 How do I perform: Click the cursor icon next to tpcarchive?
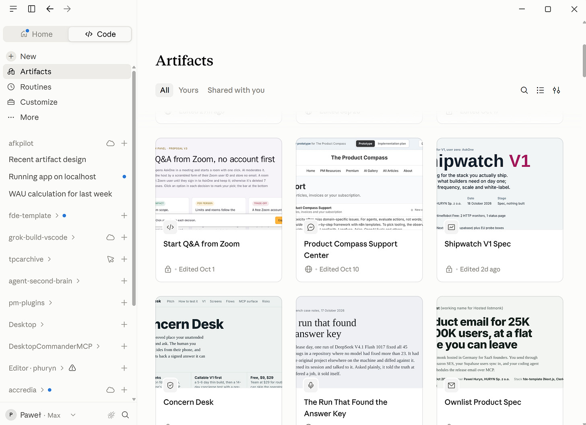click(x=111, y=259)
